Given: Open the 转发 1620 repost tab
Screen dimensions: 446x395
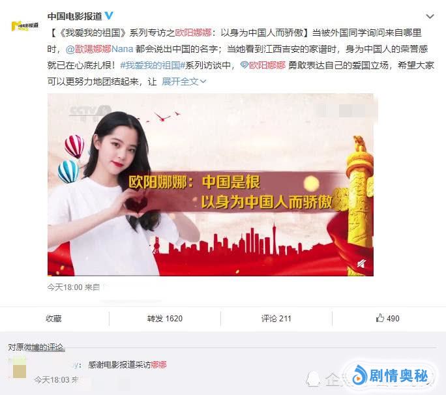Looking at the screenshot, I should point(165,319).
